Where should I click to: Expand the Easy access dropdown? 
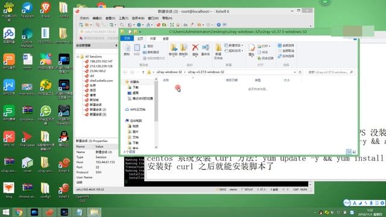pos(242,51)
